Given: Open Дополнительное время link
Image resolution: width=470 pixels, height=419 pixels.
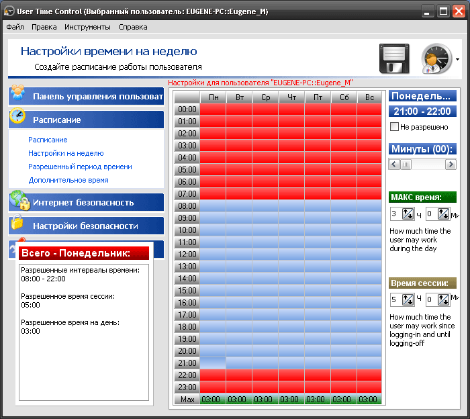Looking at the screenshot, I should 68,180.
